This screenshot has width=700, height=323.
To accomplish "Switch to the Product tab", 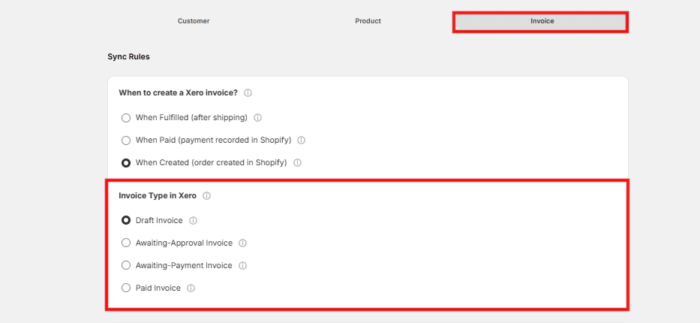I will [368, 21].
